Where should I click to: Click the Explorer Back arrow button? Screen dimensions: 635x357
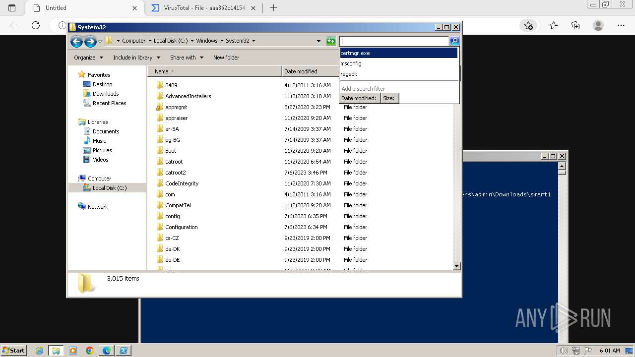pyautogui.click(x=76, y=41)
